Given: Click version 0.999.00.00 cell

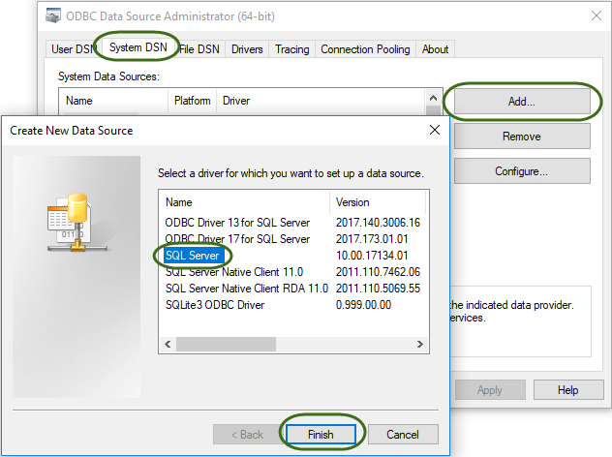Looking at the screenshot, I should [x=363, y=304].
